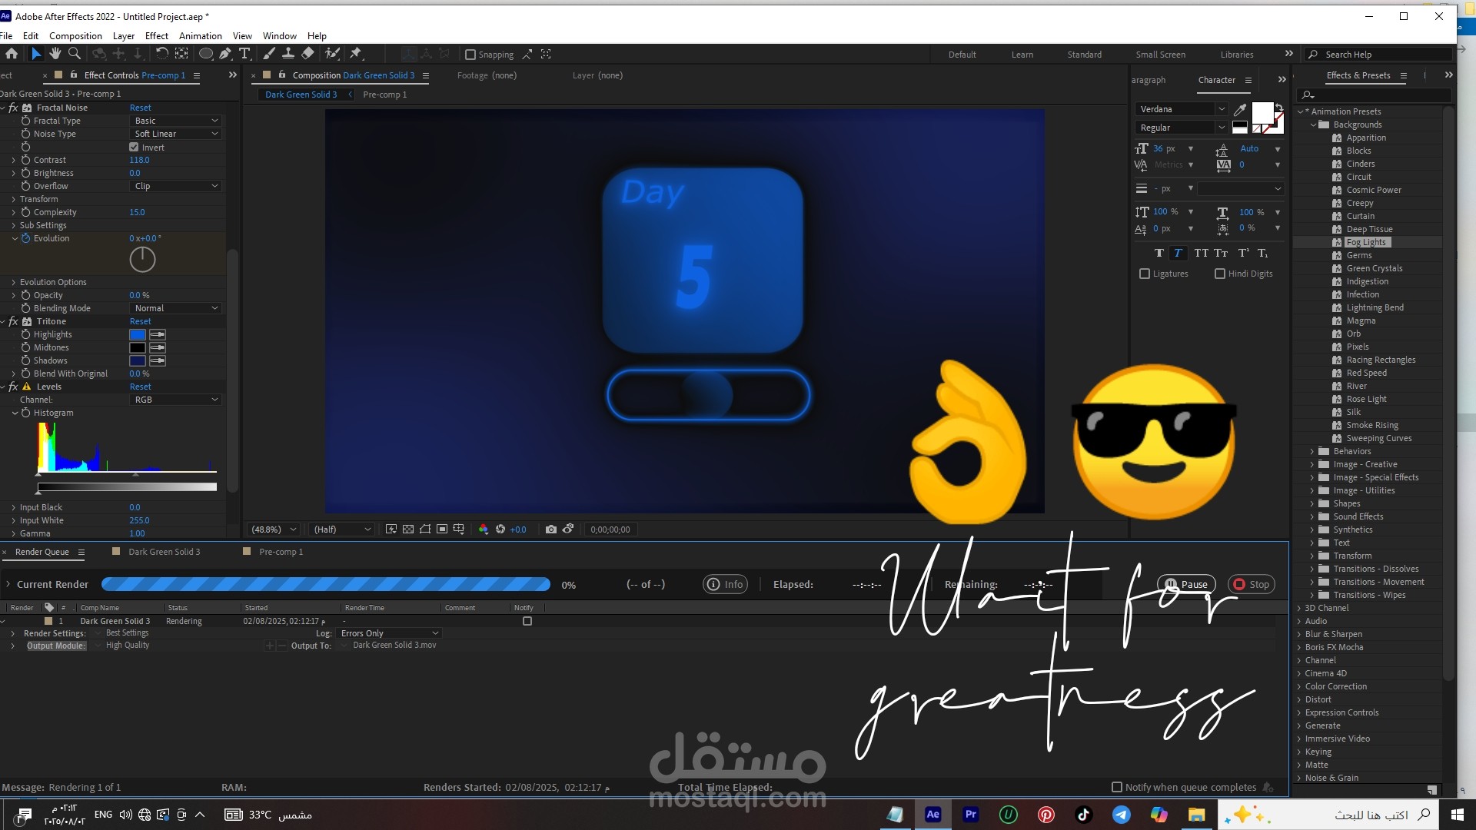The height and width of the screenshot is (830, 1476).
Task: Select the Horizontal Type tool
Action: click(x=244, y=54)
